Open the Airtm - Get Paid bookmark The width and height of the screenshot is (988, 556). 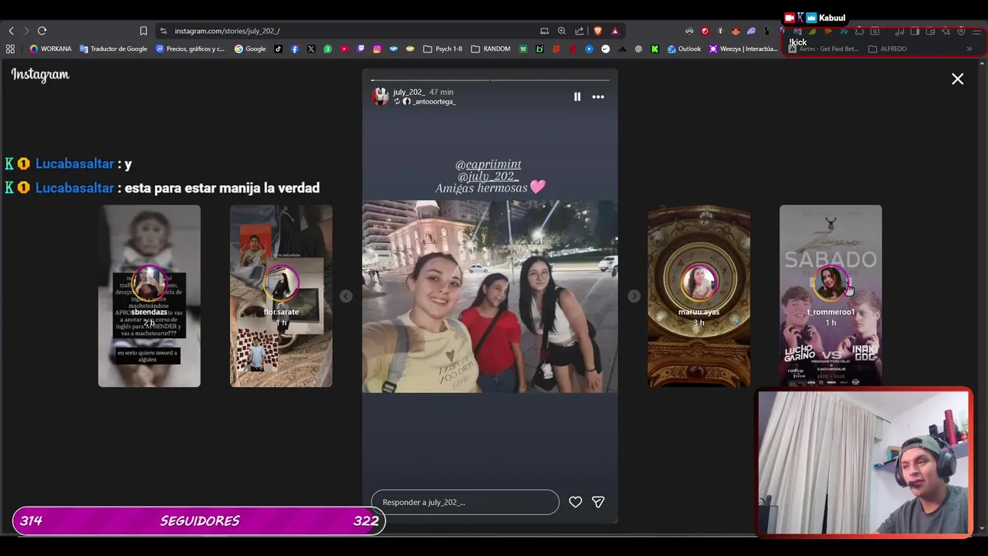point(823,49)
